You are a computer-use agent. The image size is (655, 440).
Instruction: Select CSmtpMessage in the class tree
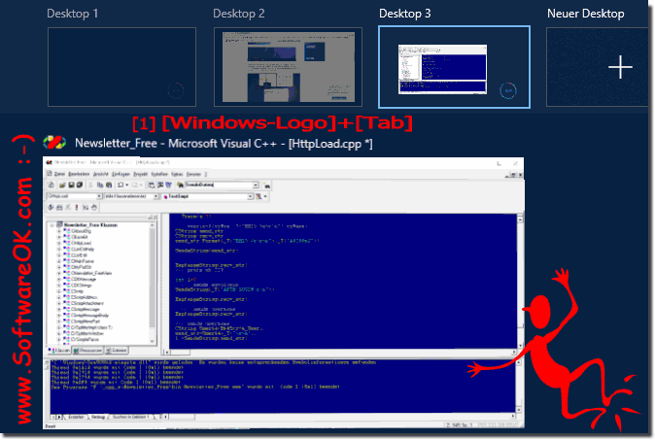click(x=86, y=309)
